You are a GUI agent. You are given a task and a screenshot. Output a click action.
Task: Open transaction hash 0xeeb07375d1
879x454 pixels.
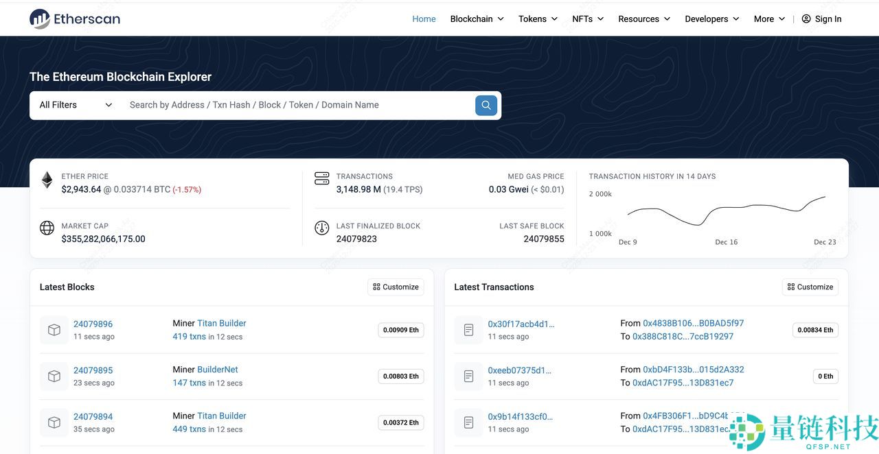tap(520, 370)
